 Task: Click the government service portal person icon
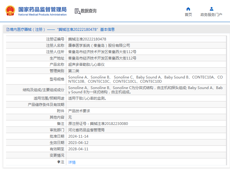[x=211, y=9]
